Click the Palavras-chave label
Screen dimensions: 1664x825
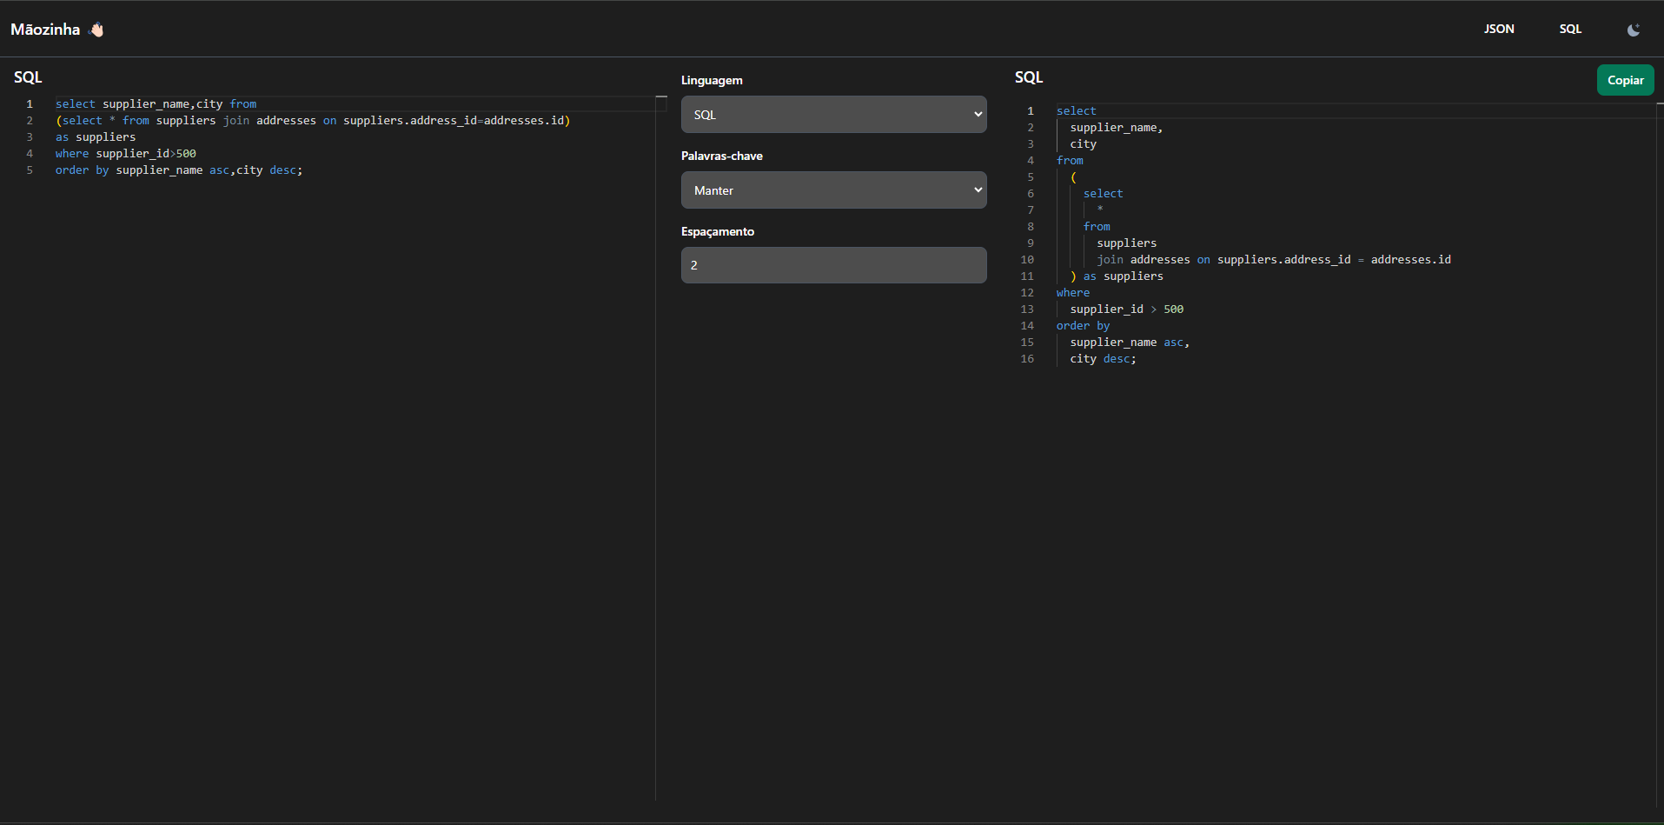(x=721, y=156)
